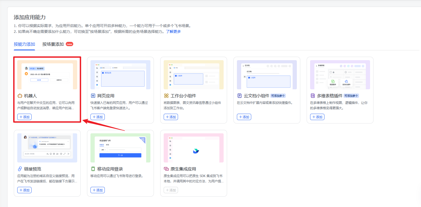Click the 网页应用 description starting '快速接入已有的网页应用'
This screenshot has width=421, height=207.
[119, 105]
